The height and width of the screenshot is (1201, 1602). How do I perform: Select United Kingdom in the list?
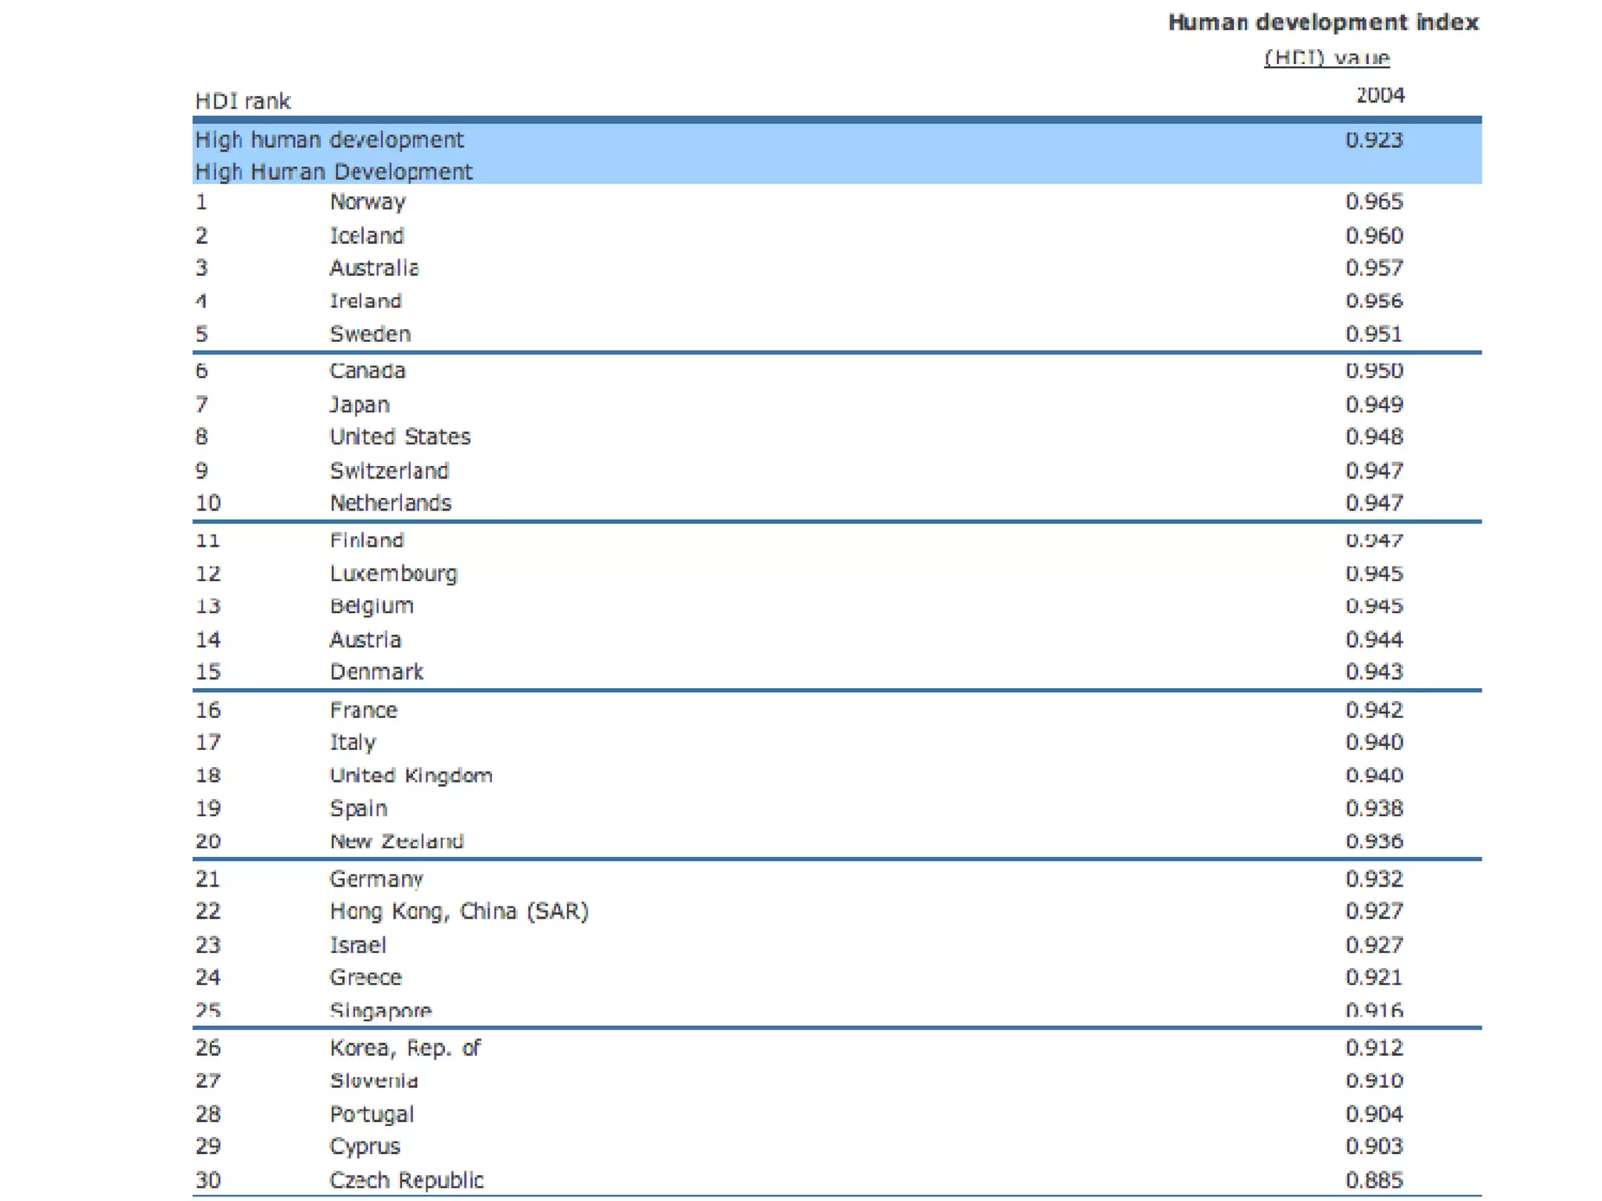point(411,776)
